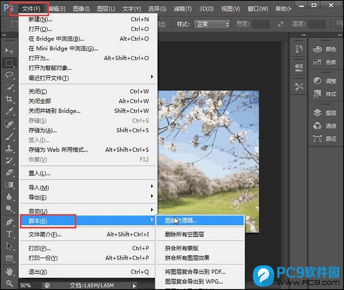Choose 文件简介(F)... menu item

click(x=88, y=234)
